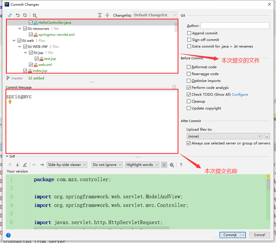This screenshot has width=276, height=243.
Task: Click the diff viewer vertical scrollbar
Action: (269, 184)
